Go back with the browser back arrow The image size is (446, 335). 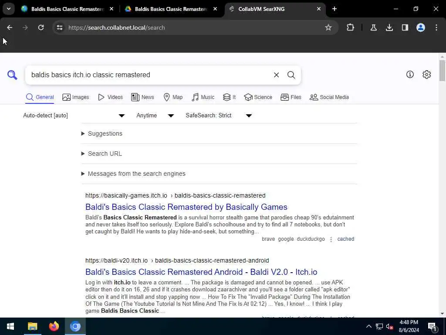pyautogui.click(x=10, y=27)
